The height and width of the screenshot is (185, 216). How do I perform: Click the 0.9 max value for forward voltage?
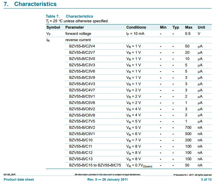pos(188,34)
